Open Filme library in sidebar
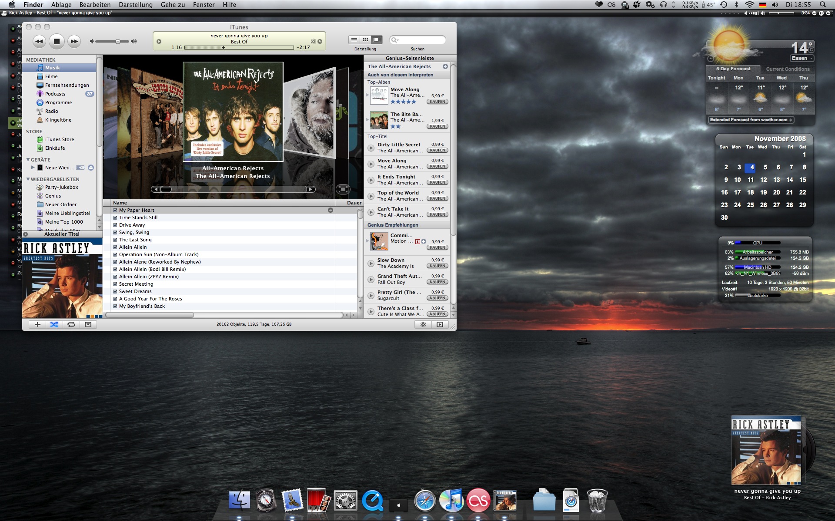This screenshot has height=521, width=835. [60, 76]
